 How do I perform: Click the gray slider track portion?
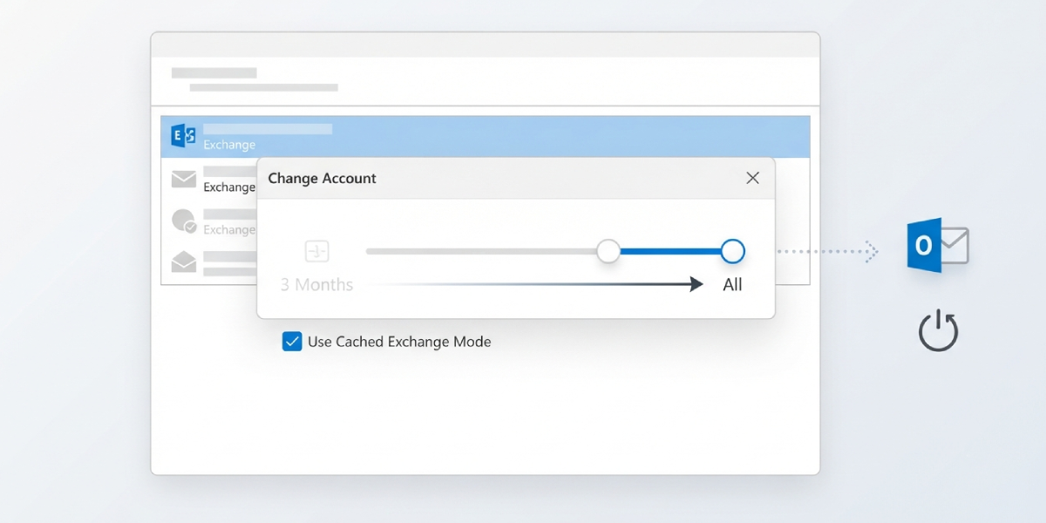click(x=481, y=251)
